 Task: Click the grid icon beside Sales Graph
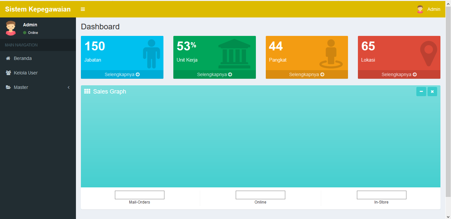point(87,91)
